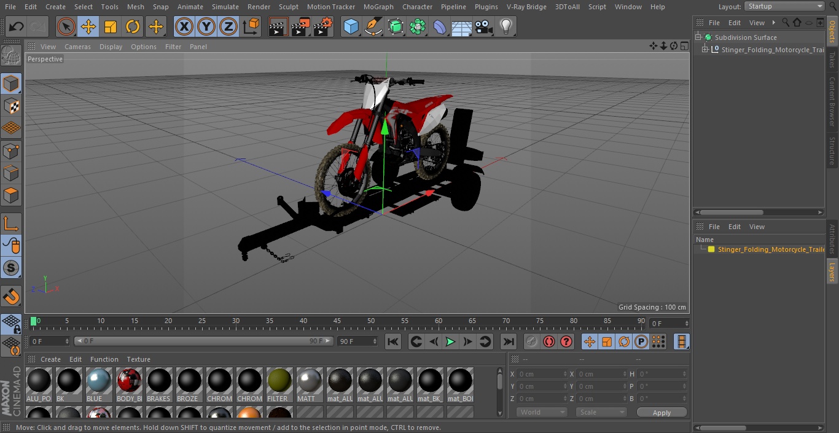Expand Subdivision Surface object tree

click(x=698, y=37)
